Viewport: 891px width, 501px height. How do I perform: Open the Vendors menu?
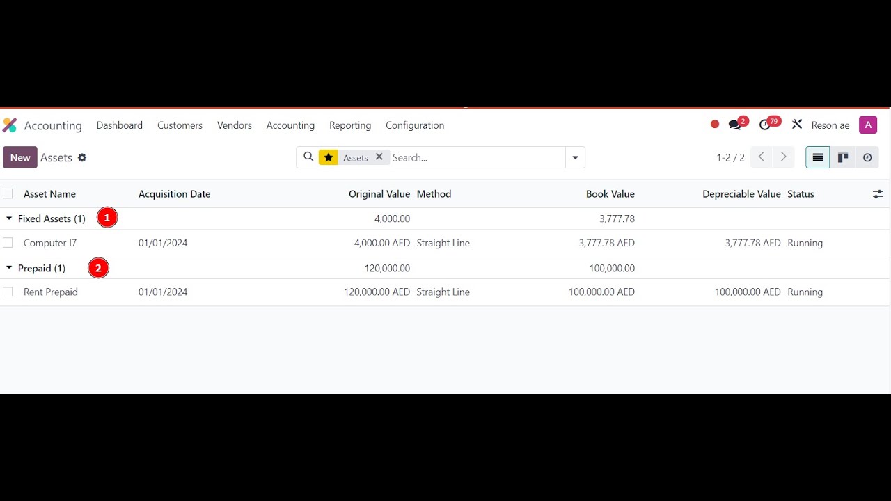(235, 125)
